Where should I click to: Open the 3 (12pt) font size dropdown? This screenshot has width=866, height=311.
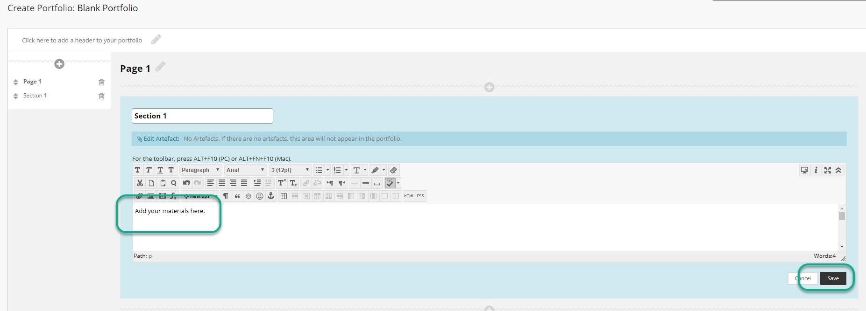[290, 170]
